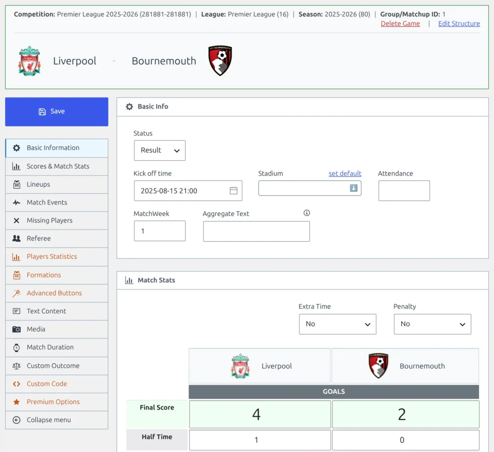Click the Lineups jersey icon
Image resolution: width=494 pixels, height=452 pixels.
[17, 184]
